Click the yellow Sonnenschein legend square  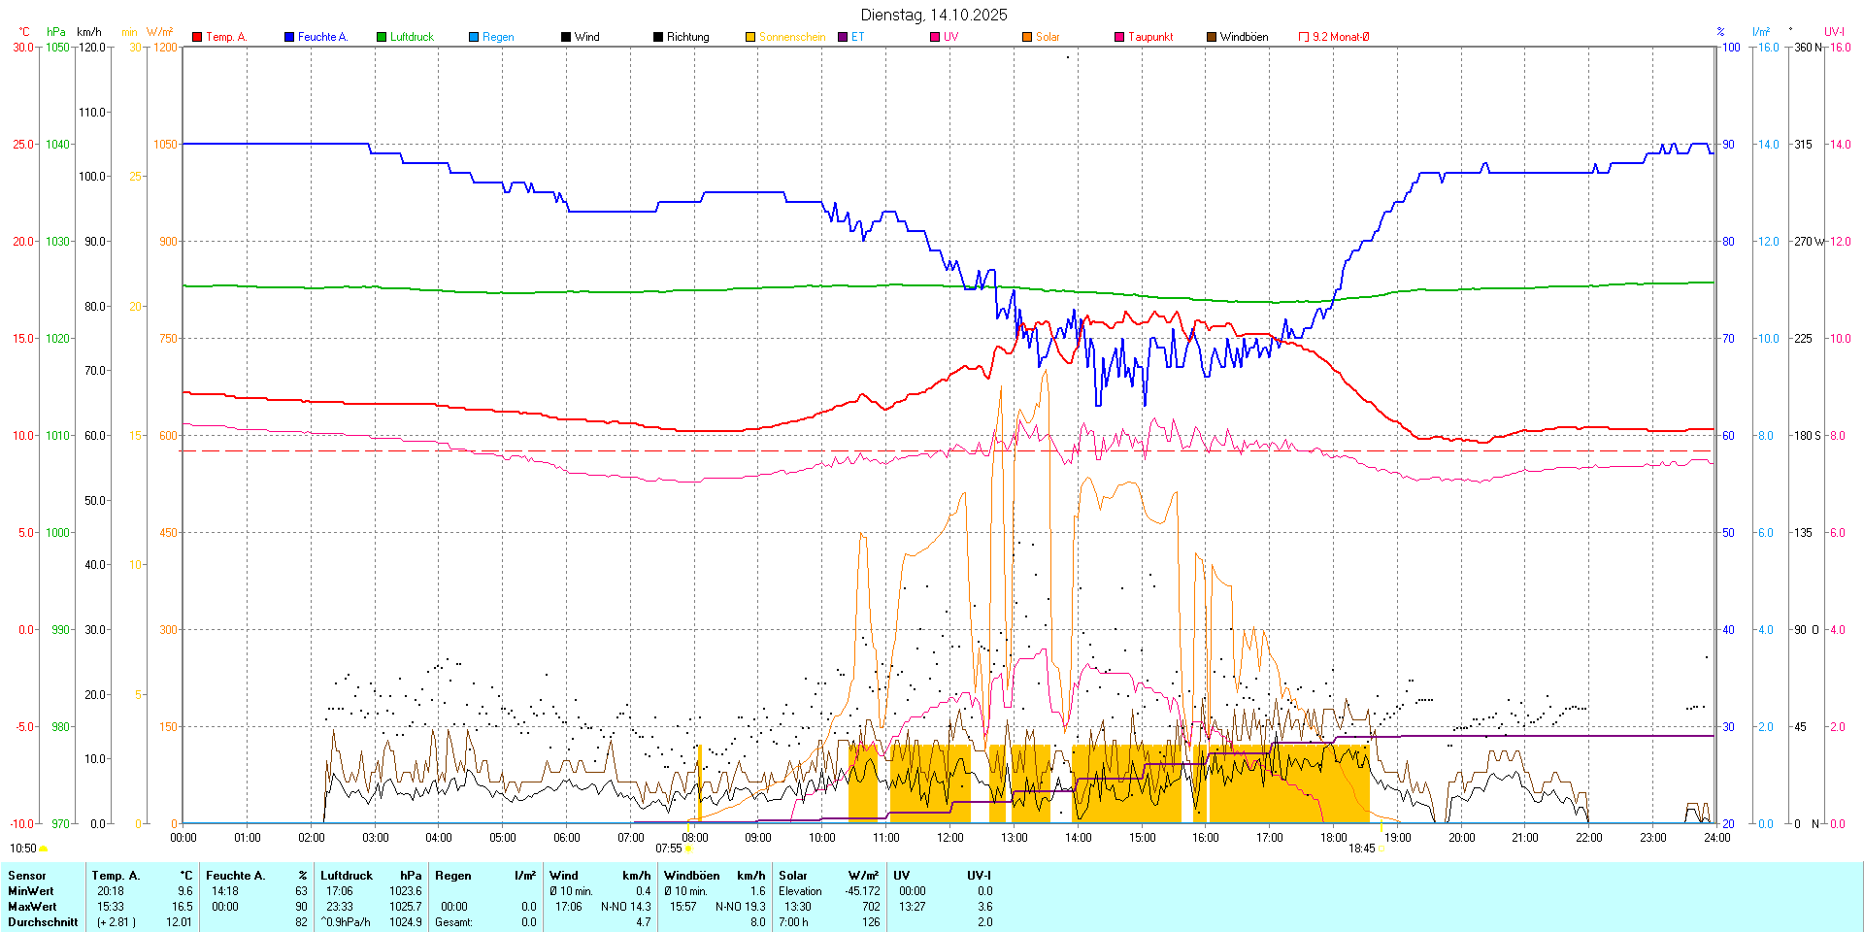750,37
